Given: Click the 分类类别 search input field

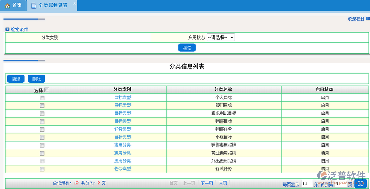Looking at the screenshot, I should pos(105,37).
